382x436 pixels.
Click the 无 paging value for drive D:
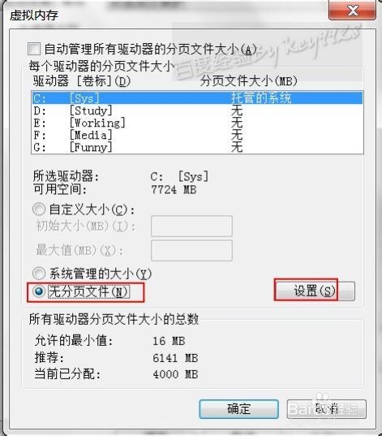[x=237, y=110]
